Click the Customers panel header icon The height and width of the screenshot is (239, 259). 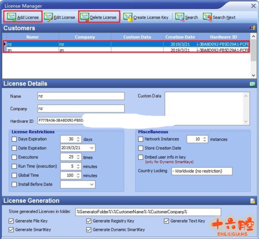click(x=253, y=28)
